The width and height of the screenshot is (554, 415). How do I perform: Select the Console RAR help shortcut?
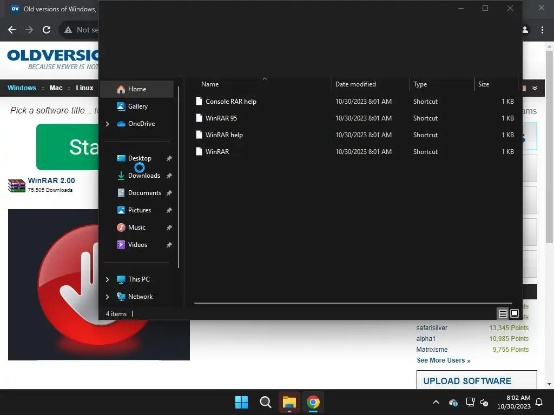pyautogui.click(x=355, y=102)
